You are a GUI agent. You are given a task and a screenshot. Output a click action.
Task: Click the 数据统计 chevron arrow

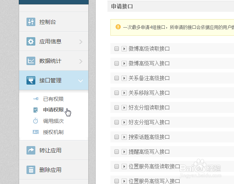pos(81,61)
